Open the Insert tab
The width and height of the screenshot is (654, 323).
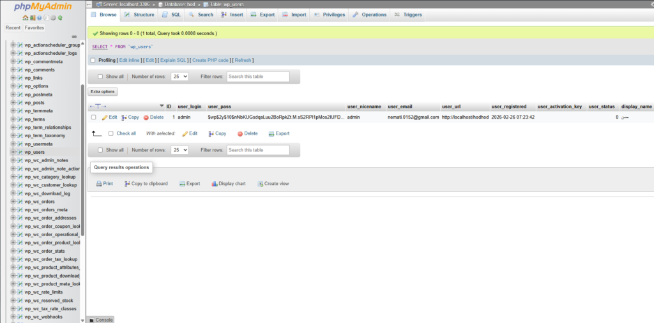coord(232,15)
